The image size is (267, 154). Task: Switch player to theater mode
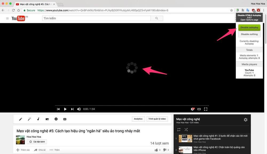click(199, 109)
